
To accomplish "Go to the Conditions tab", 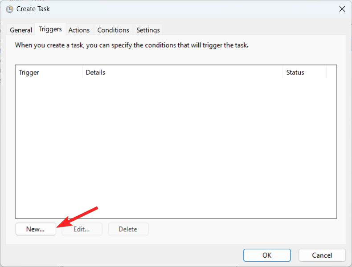I will 113,30.
